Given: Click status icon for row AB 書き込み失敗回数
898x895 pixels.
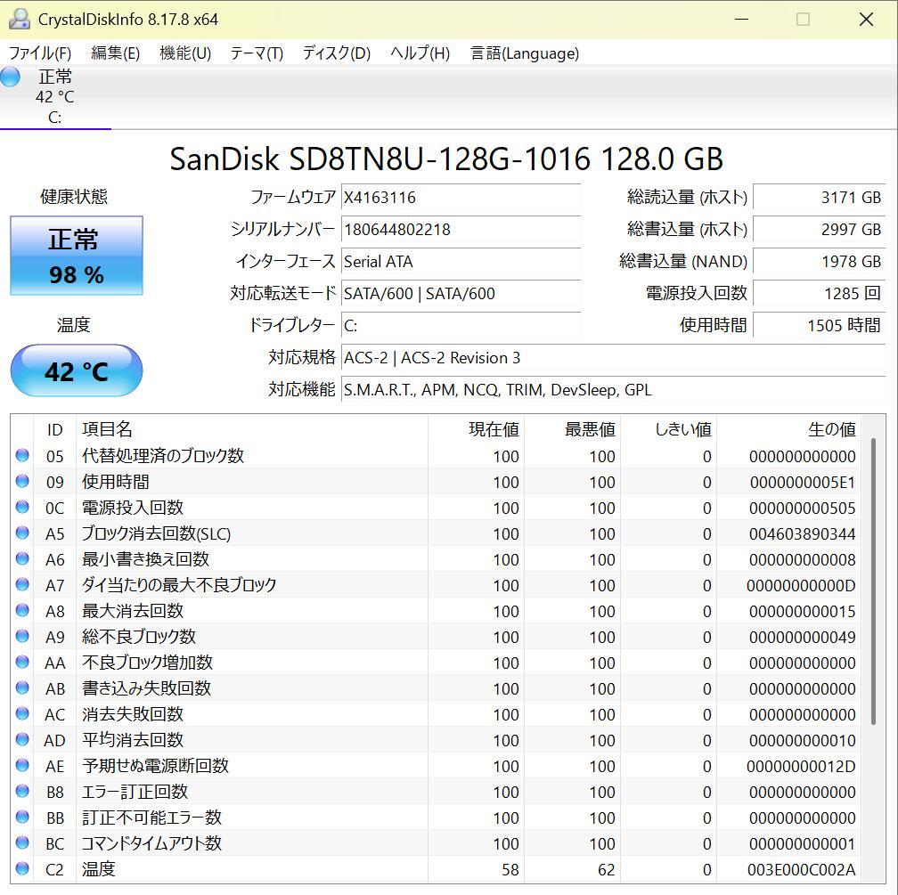Looking at the screenshot, I should click(x=22, y=688).
